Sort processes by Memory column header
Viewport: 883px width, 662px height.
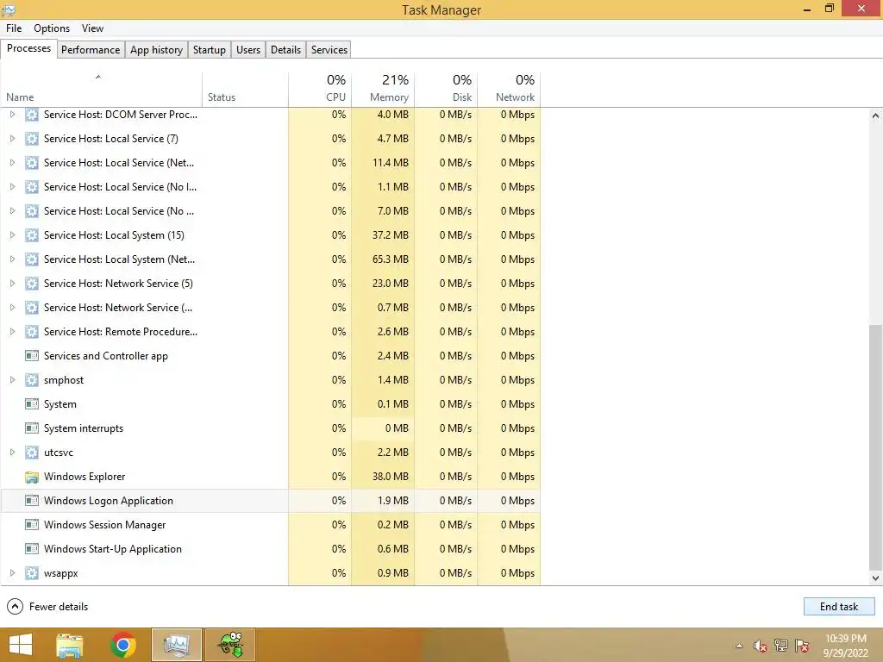click(383, 90)
